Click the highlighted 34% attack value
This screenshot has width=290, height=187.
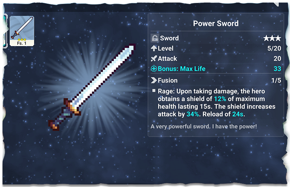point(193,114)
